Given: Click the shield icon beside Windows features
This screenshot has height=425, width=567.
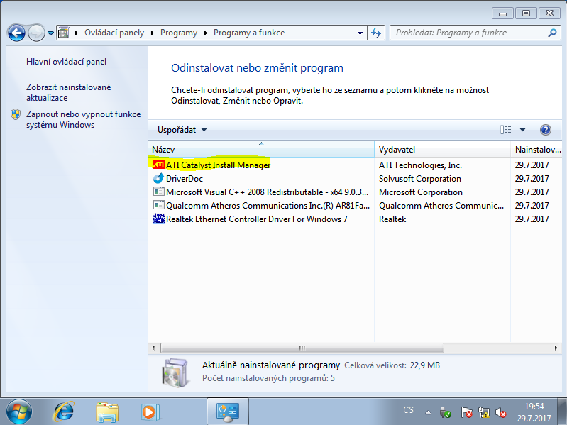Looking at the screenshot, I should pyautogui.click(x=16, y=114).
